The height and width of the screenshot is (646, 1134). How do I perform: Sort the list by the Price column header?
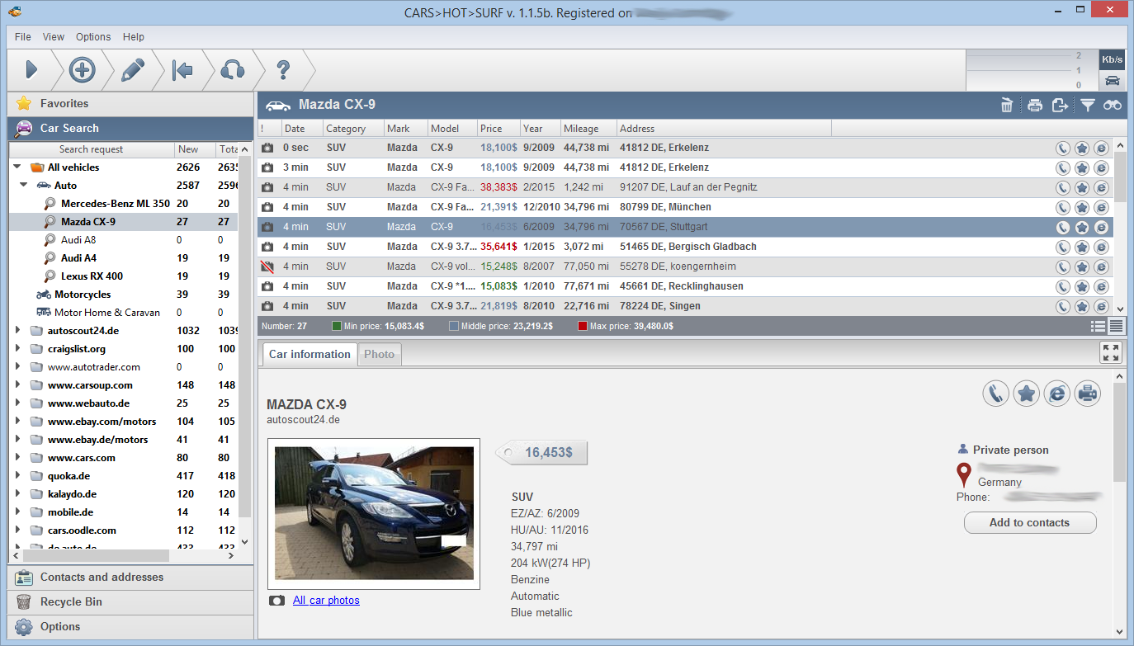(x=498, y=129)
